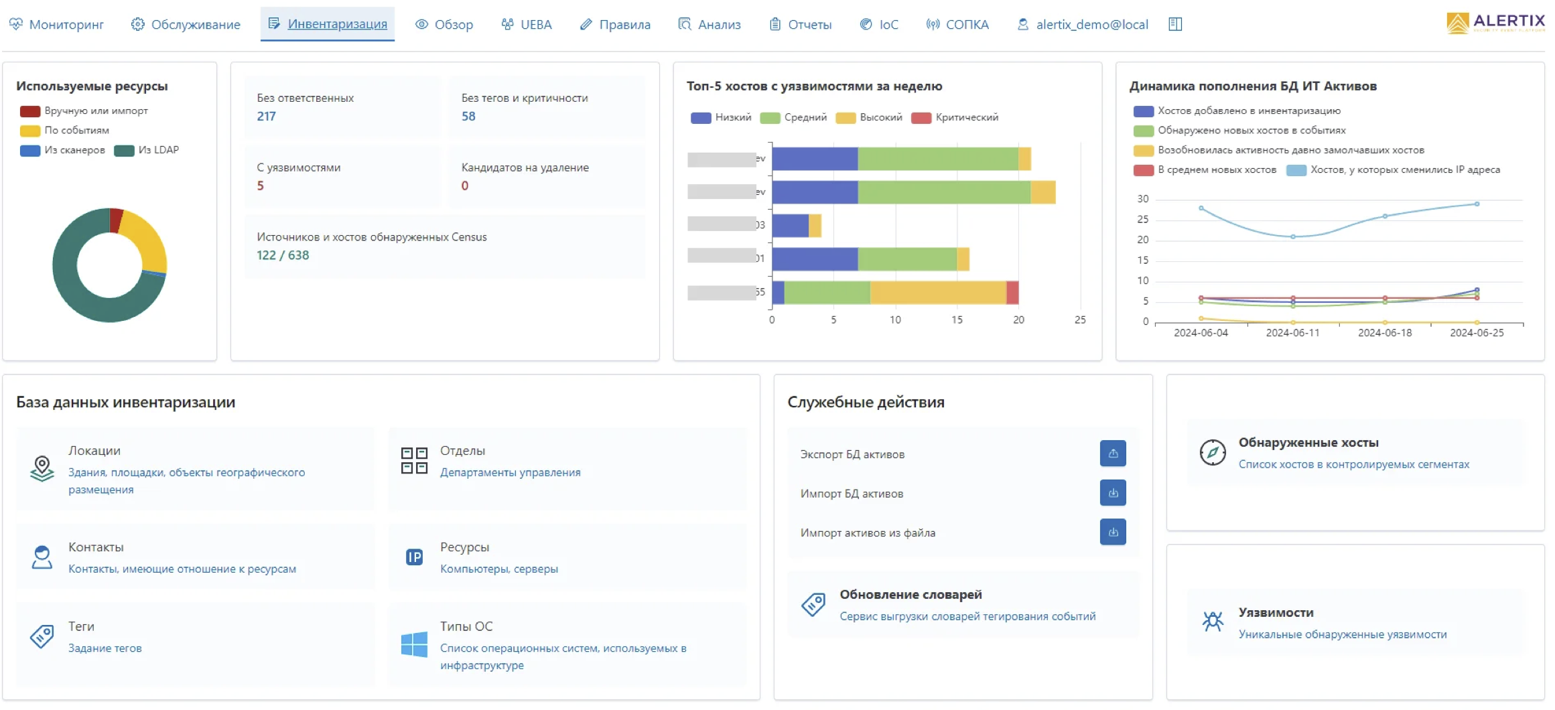Click the yellow По событиям legend swatch
Image resolution: width=1555 pixels, height=710 pixels.
(x=30, y=131)
